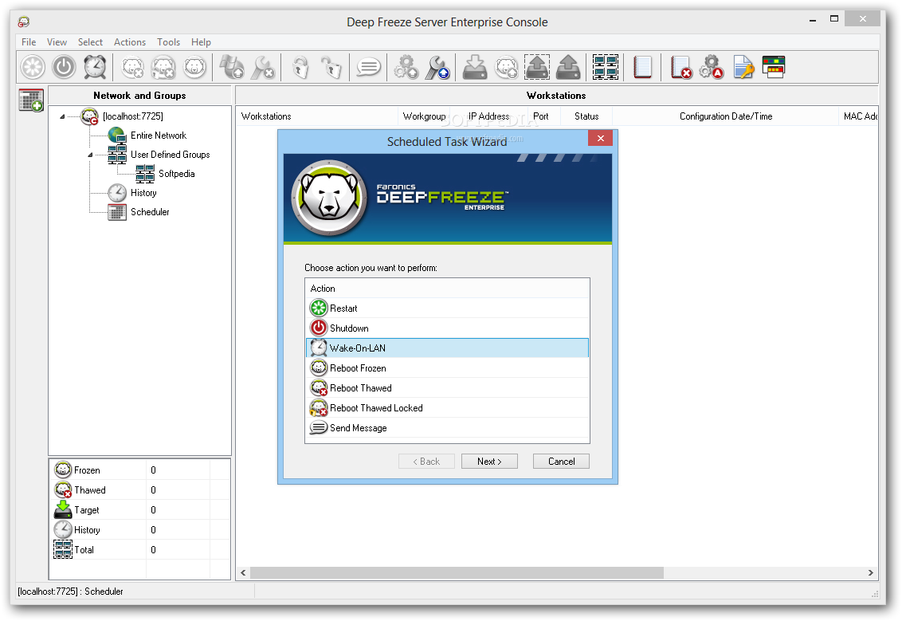The height and width of the screenshot is (621, 902).
Task: Select the Softpedia group in the tree
Action: 176,173
